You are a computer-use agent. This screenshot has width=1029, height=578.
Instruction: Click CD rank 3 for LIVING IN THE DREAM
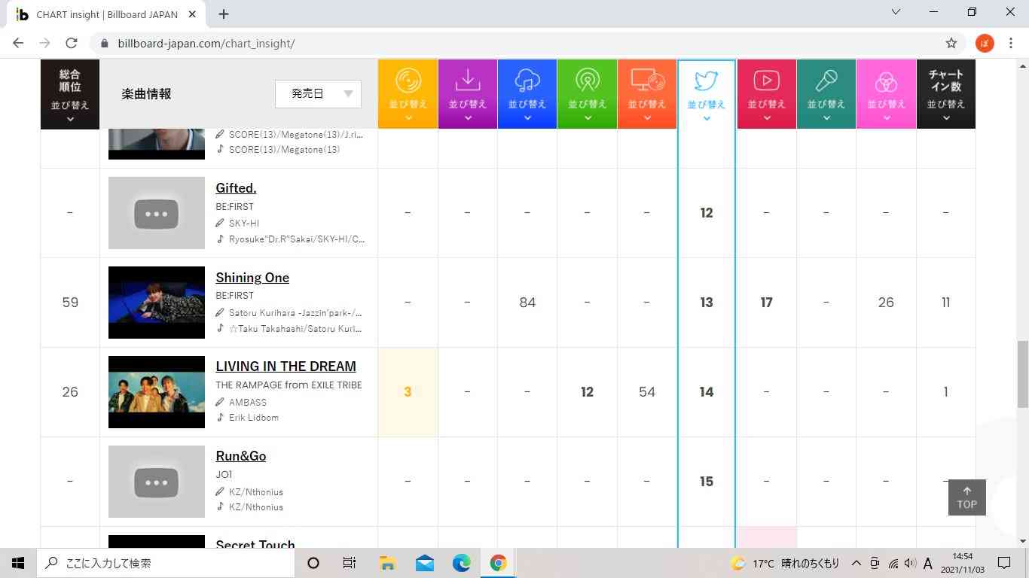[408, 392]
